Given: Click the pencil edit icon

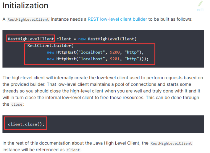Looking at the screenshot, I should (x=200, y=4).
